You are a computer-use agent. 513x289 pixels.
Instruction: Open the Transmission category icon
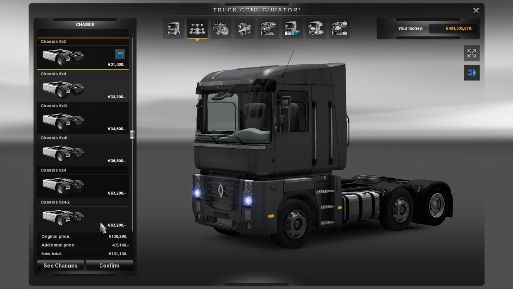point(244,29)
